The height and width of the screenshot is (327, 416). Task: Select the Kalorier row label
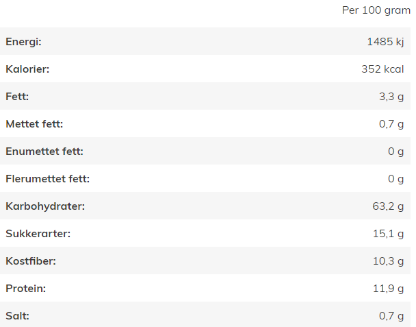tap(27, 69)
